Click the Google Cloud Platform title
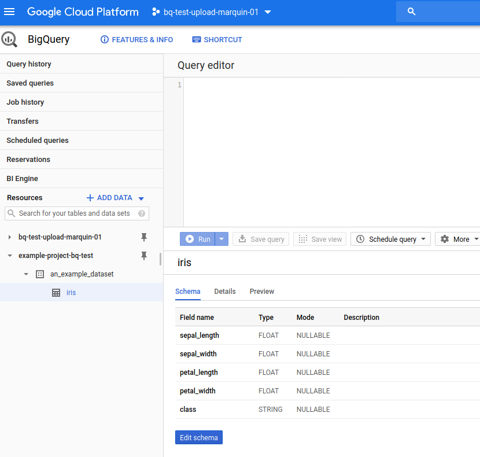Viewport: 480px width, 457px height. click(x=83, y=12)
